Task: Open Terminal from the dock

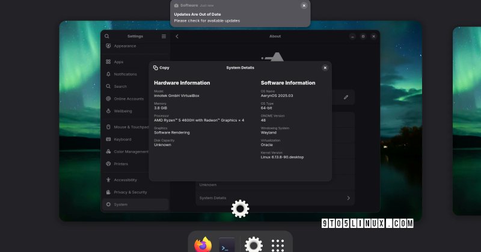Action: point(227,245)
